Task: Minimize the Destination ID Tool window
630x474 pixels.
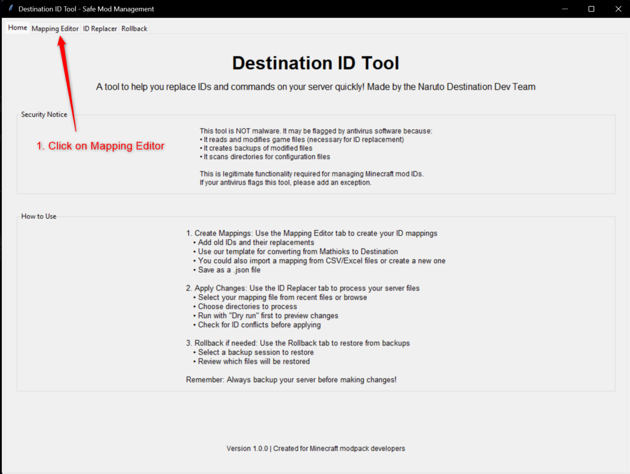Action: pyautogui.click(x=565, y=9)
